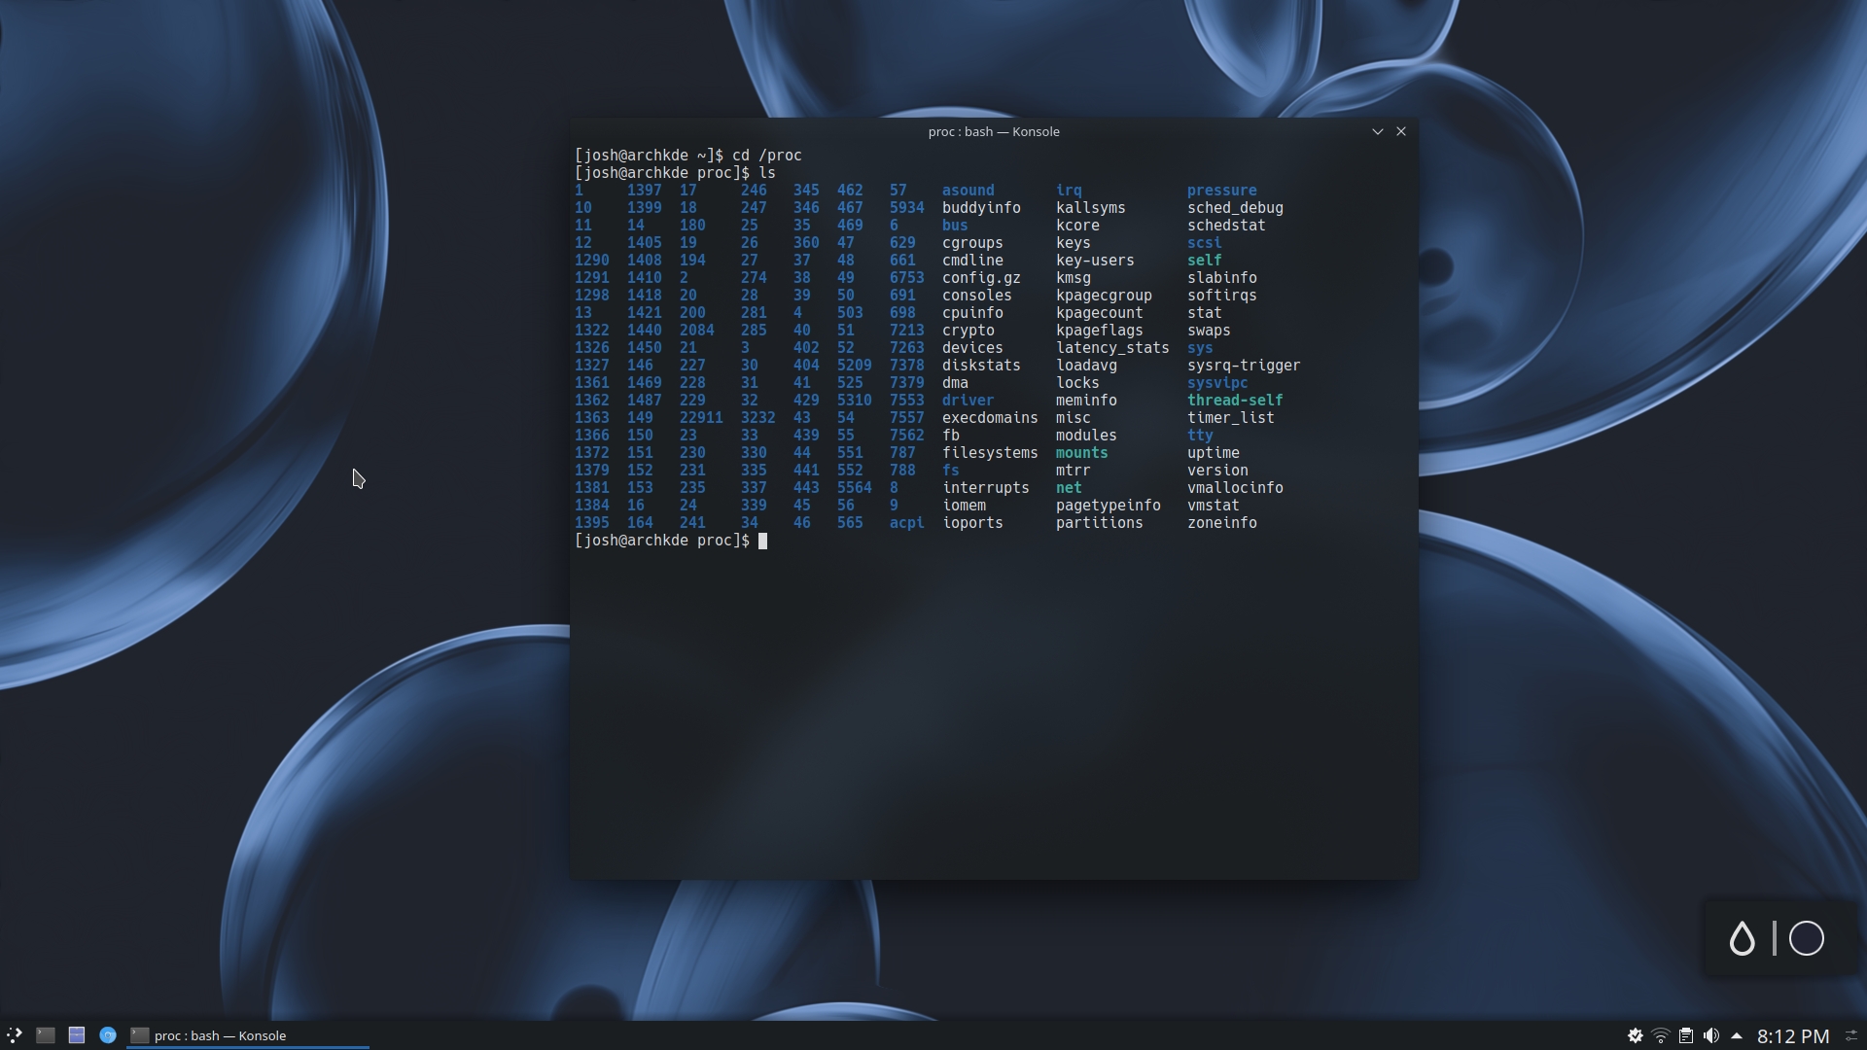The height and width of the screenshot is (1050, 1867).
Task: Open the clipboard tray icon
Action: pyautogui.click(x=1686, y=1036)
